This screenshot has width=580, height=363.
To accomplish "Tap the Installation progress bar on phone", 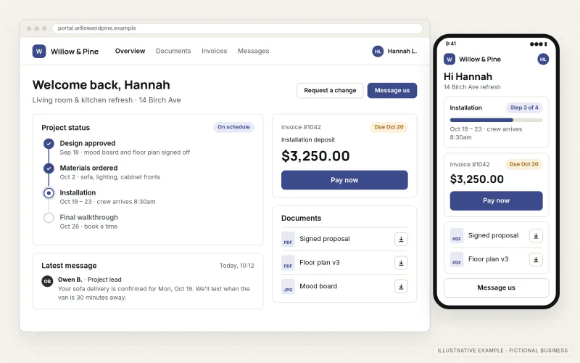I will 496,120.
